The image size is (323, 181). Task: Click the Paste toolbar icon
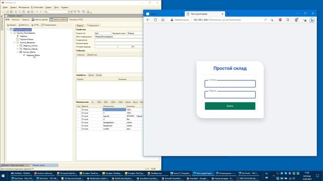tap(24, 12)
